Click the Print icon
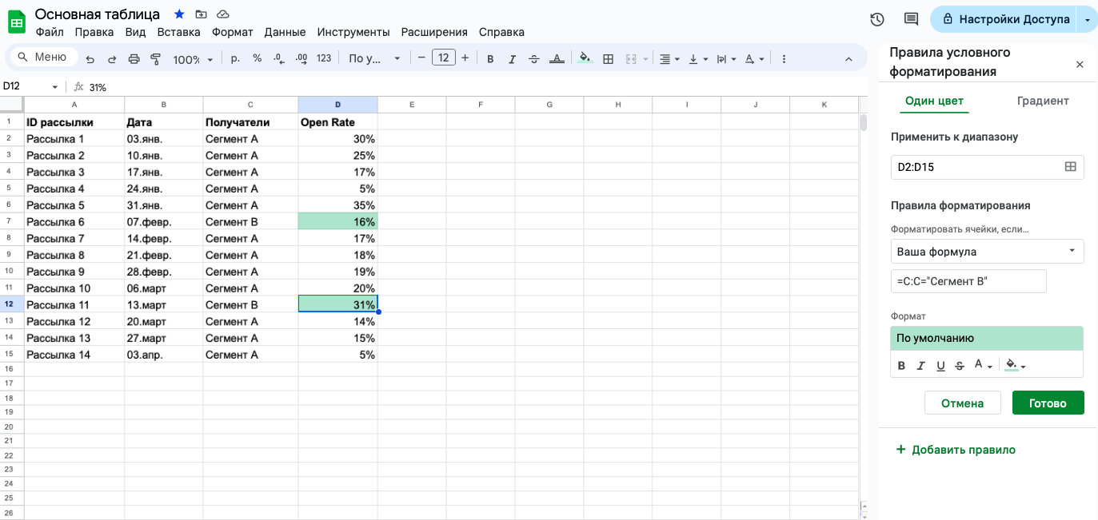The height and width of the screenshot is (520, 1098). (x=134, y=59)
